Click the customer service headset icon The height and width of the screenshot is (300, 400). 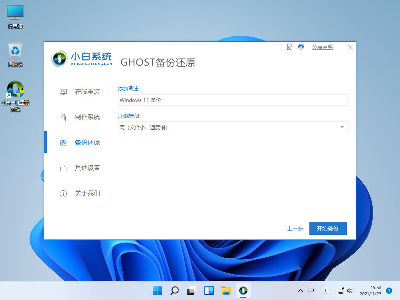point(301,47)
